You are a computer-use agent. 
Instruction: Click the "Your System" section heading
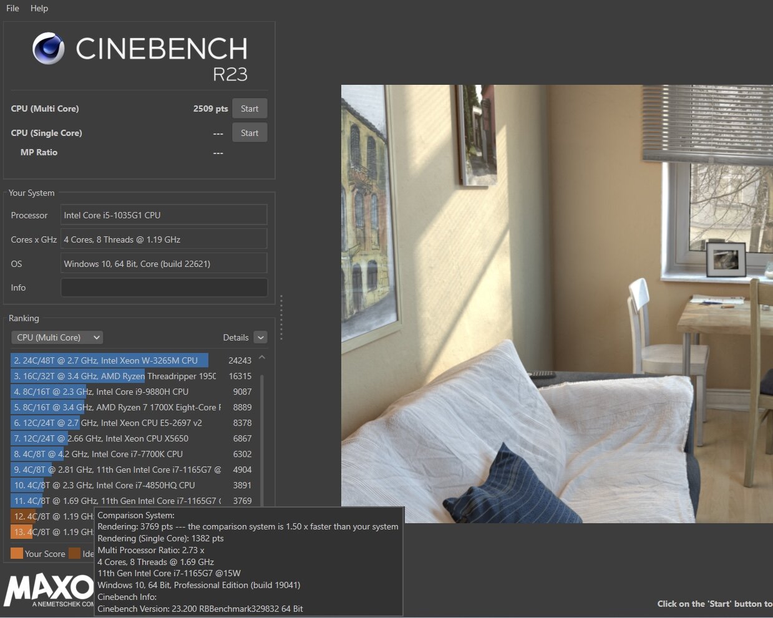click(32, 193)
